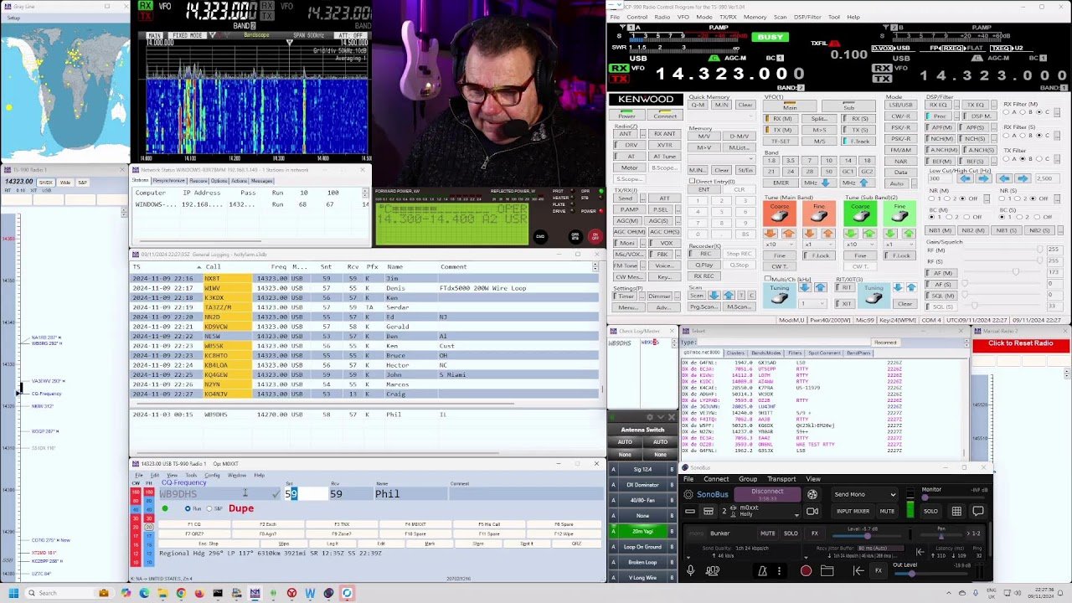Screen dimensions: 1072x603
Task: Open the SonoBus chat bubble icon
Action: 977,511
